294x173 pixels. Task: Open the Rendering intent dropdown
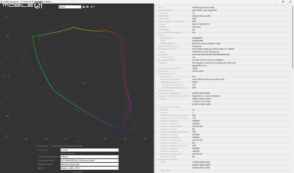(89, 164)
